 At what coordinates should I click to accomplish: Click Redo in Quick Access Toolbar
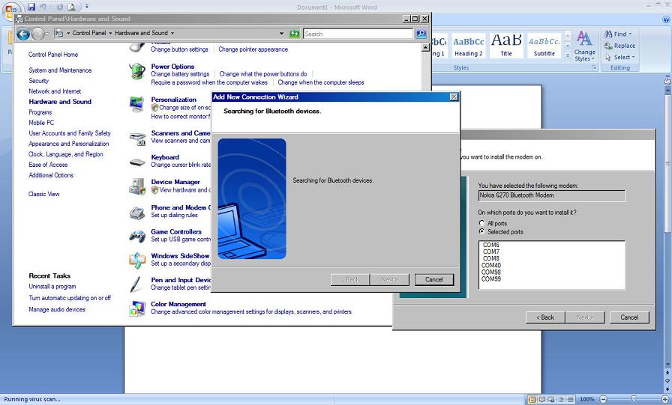click(x=59, y=7)
